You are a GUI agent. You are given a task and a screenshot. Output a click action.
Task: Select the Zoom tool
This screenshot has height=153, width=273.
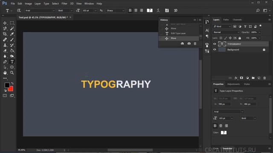tap(12, 73)
